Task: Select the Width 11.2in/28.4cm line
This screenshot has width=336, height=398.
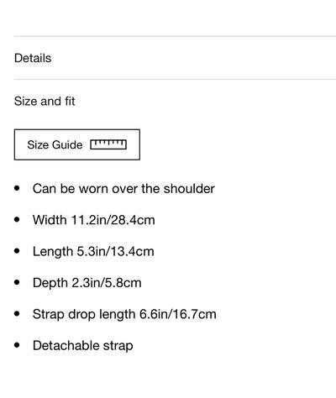Action: [x=93, y=220]
